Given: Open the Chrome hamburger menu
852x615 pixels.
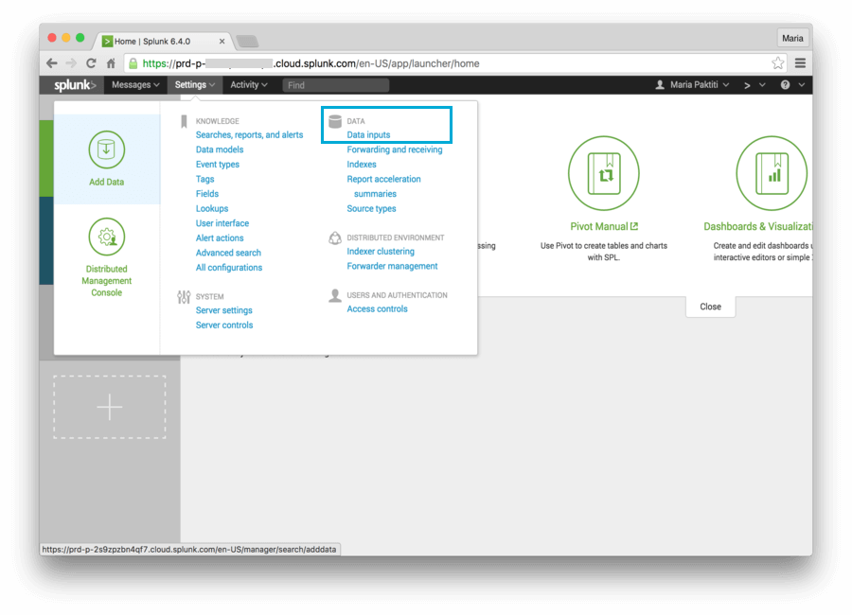Looking at the screenshot, I should [x=800, y=63].
